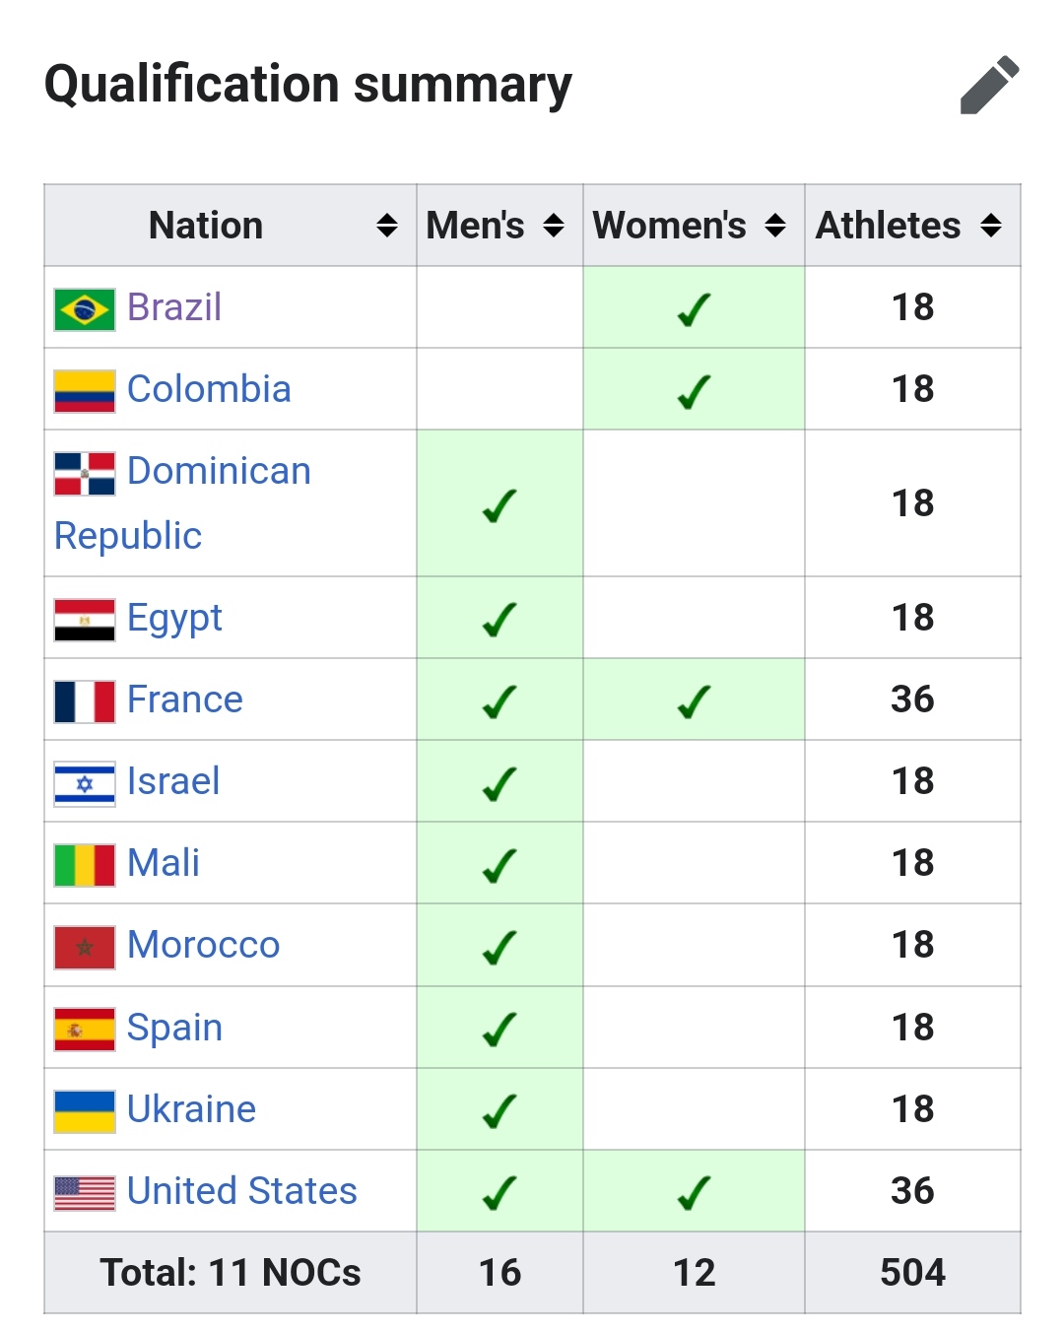
Task: Visit the Ukraine link
Action: [x=192, y=1109]
